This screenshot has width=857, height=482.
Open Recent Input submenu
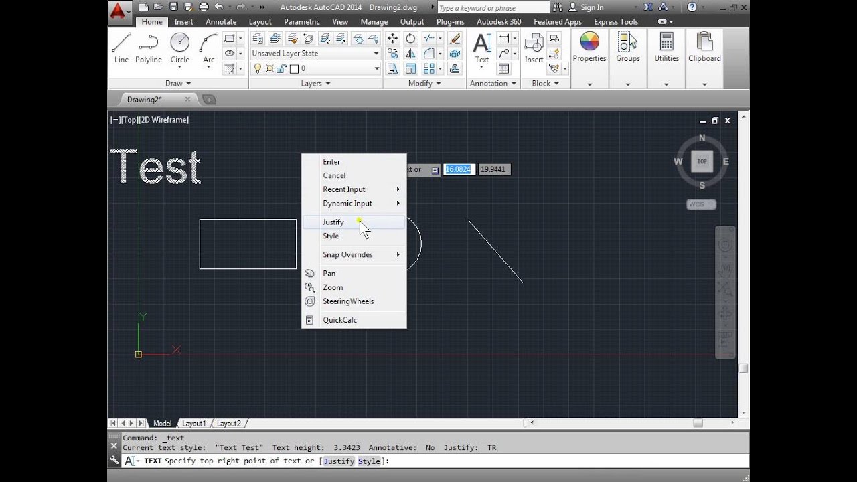click(x=354, y=190)
